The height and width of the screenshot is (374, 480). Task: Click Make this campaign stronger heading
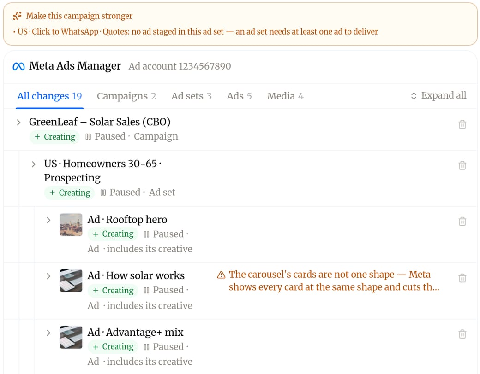79,16
